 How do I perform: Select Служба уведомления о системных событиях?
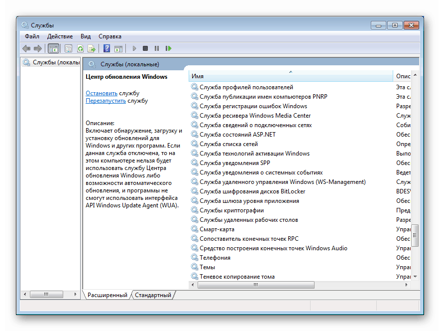tap(300, 172)
